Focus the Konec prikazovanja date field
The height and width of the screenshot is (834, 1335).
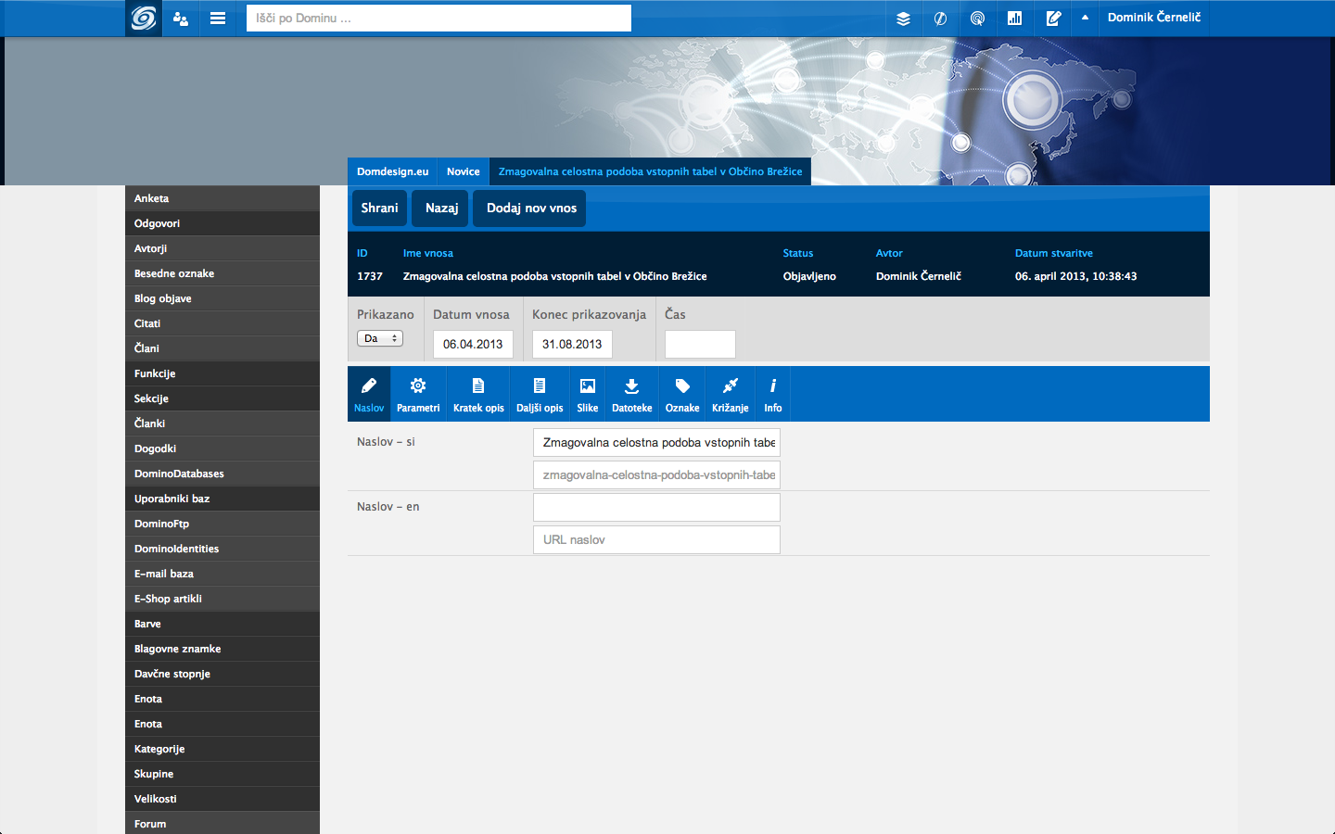point(572,344)
